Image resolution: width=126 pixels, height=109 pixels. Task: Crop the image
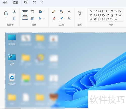[33, 11]
